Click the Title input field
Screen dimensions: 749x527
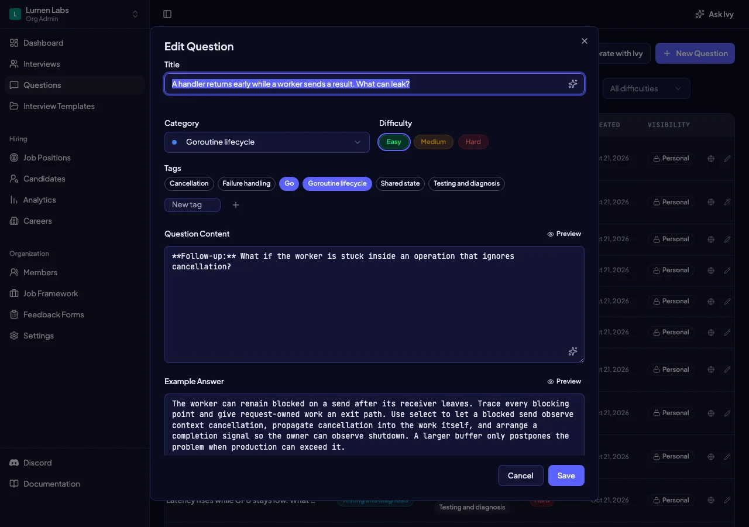(x=374, y=84)
